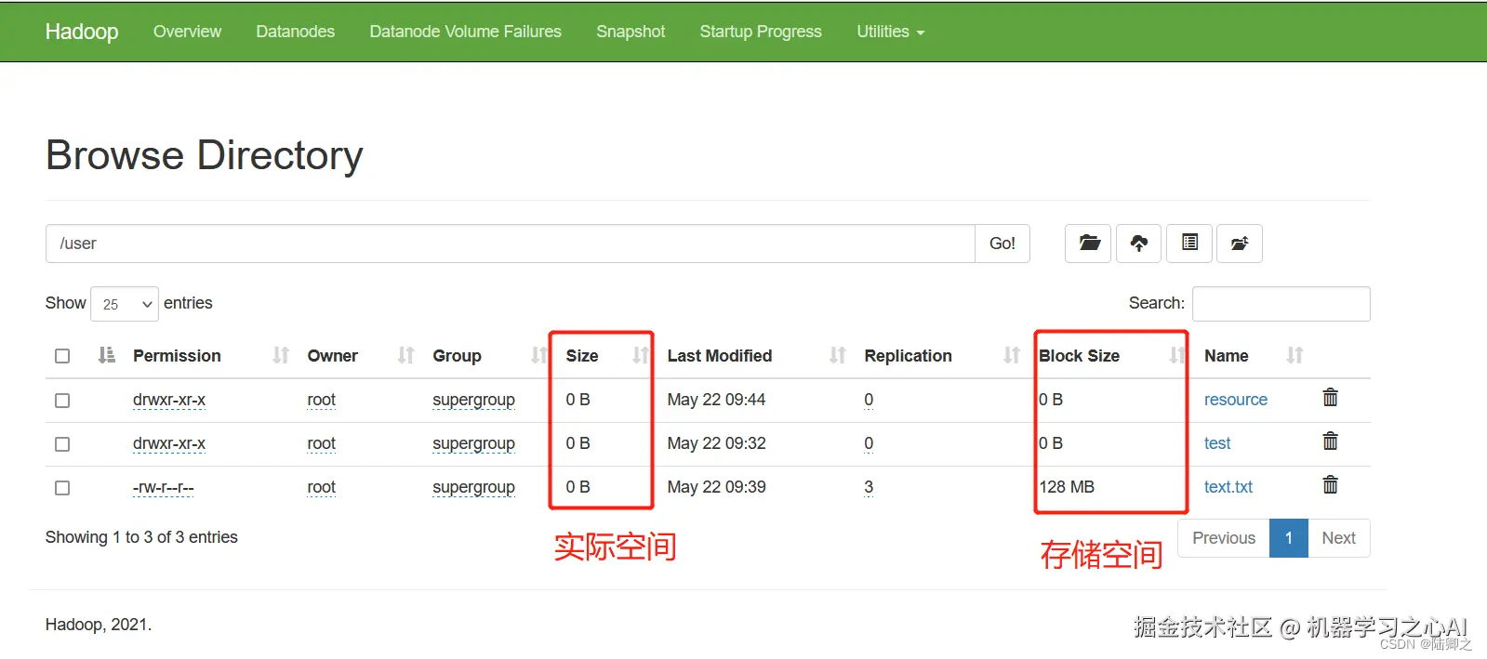Screen dimensions: 1487x659
Task: Click the 128 MB block size cell
Action: pos(1067,487)
